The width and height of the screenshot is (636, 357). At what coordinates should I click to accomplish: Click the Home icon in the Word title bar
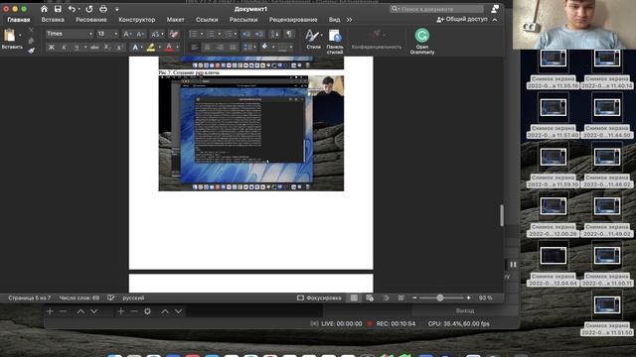(44, 9)
